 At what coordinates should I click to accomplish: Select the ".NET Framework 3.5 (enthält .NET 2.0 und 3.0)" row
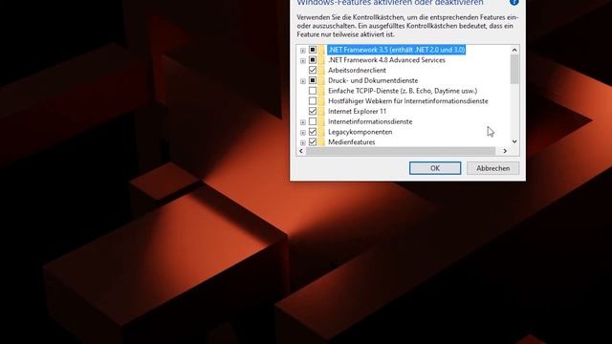point(397,50)
